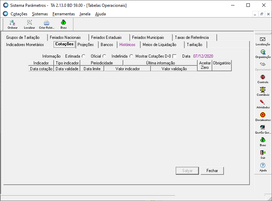Open Bens from the top toolbar
The height and width of the screenshot is (201, 272).
click(63, 24)
